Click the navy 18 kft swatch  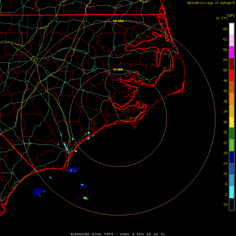click(x=232, y=157)
